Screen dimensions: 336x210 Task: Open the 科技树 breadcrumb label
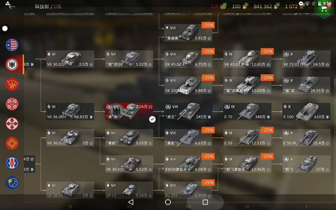tap(42, 7)
